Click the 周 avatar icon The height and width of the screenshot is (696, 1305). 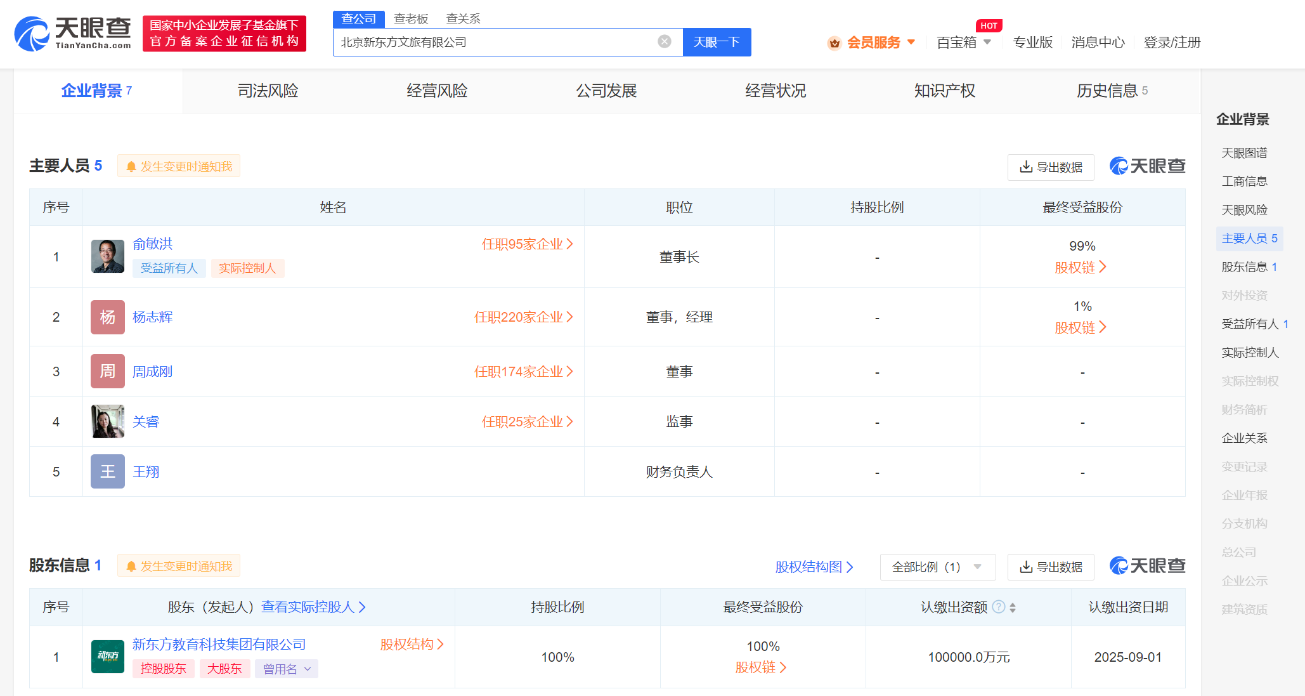[x=108, y=371]
